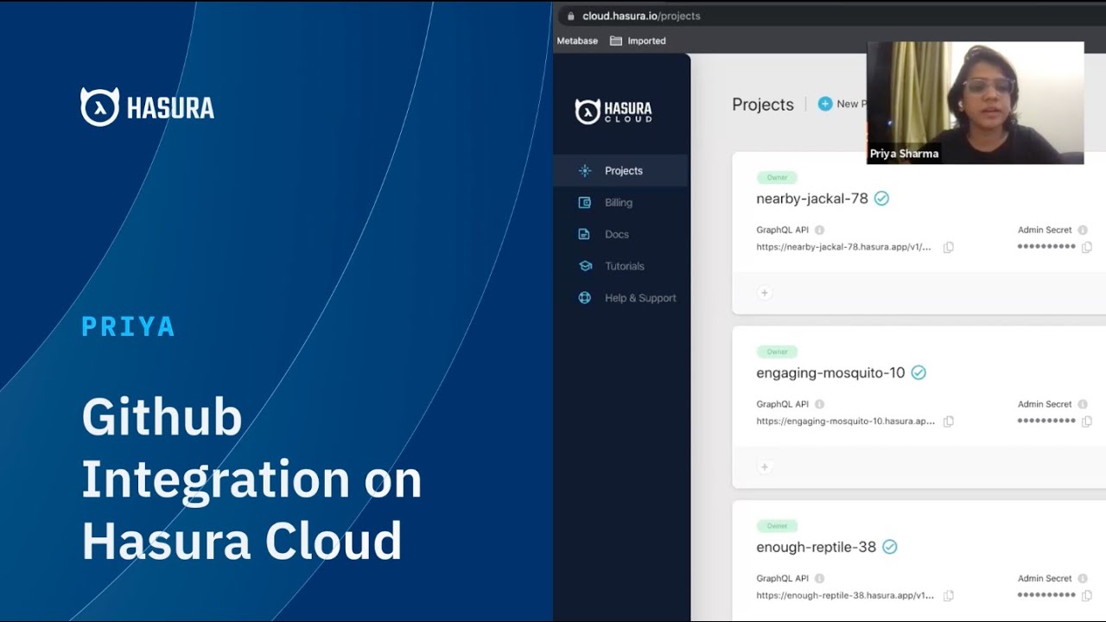Click the Help & Support globe icon
This screenshot has height=622, width=1106.
[585, 298]
